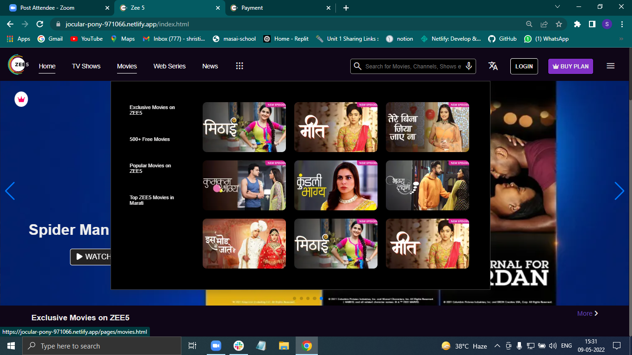Screen dimensions: 632x355
Task: Click the search movies input field
Action: point(413,66)
